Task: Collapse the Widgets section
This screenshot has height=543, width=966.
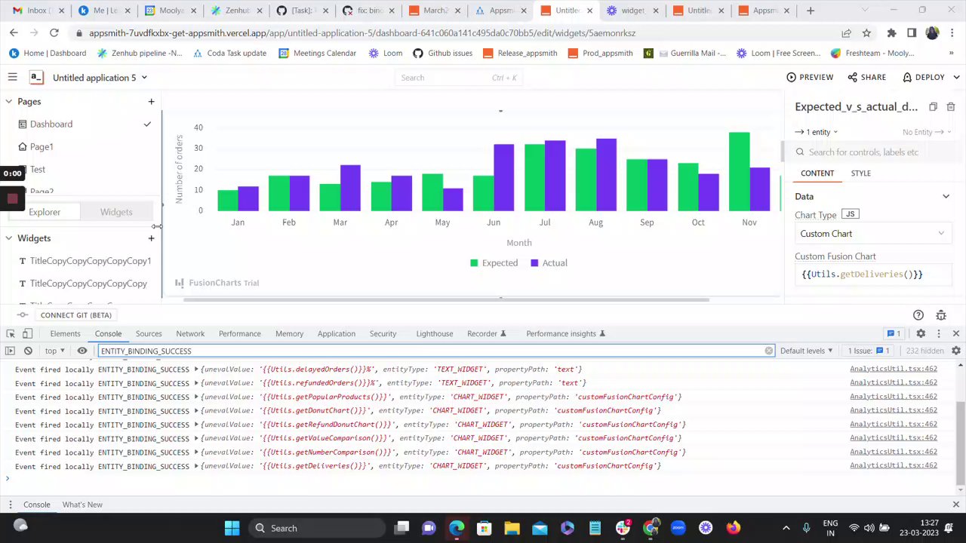Action: pos(8,238)
